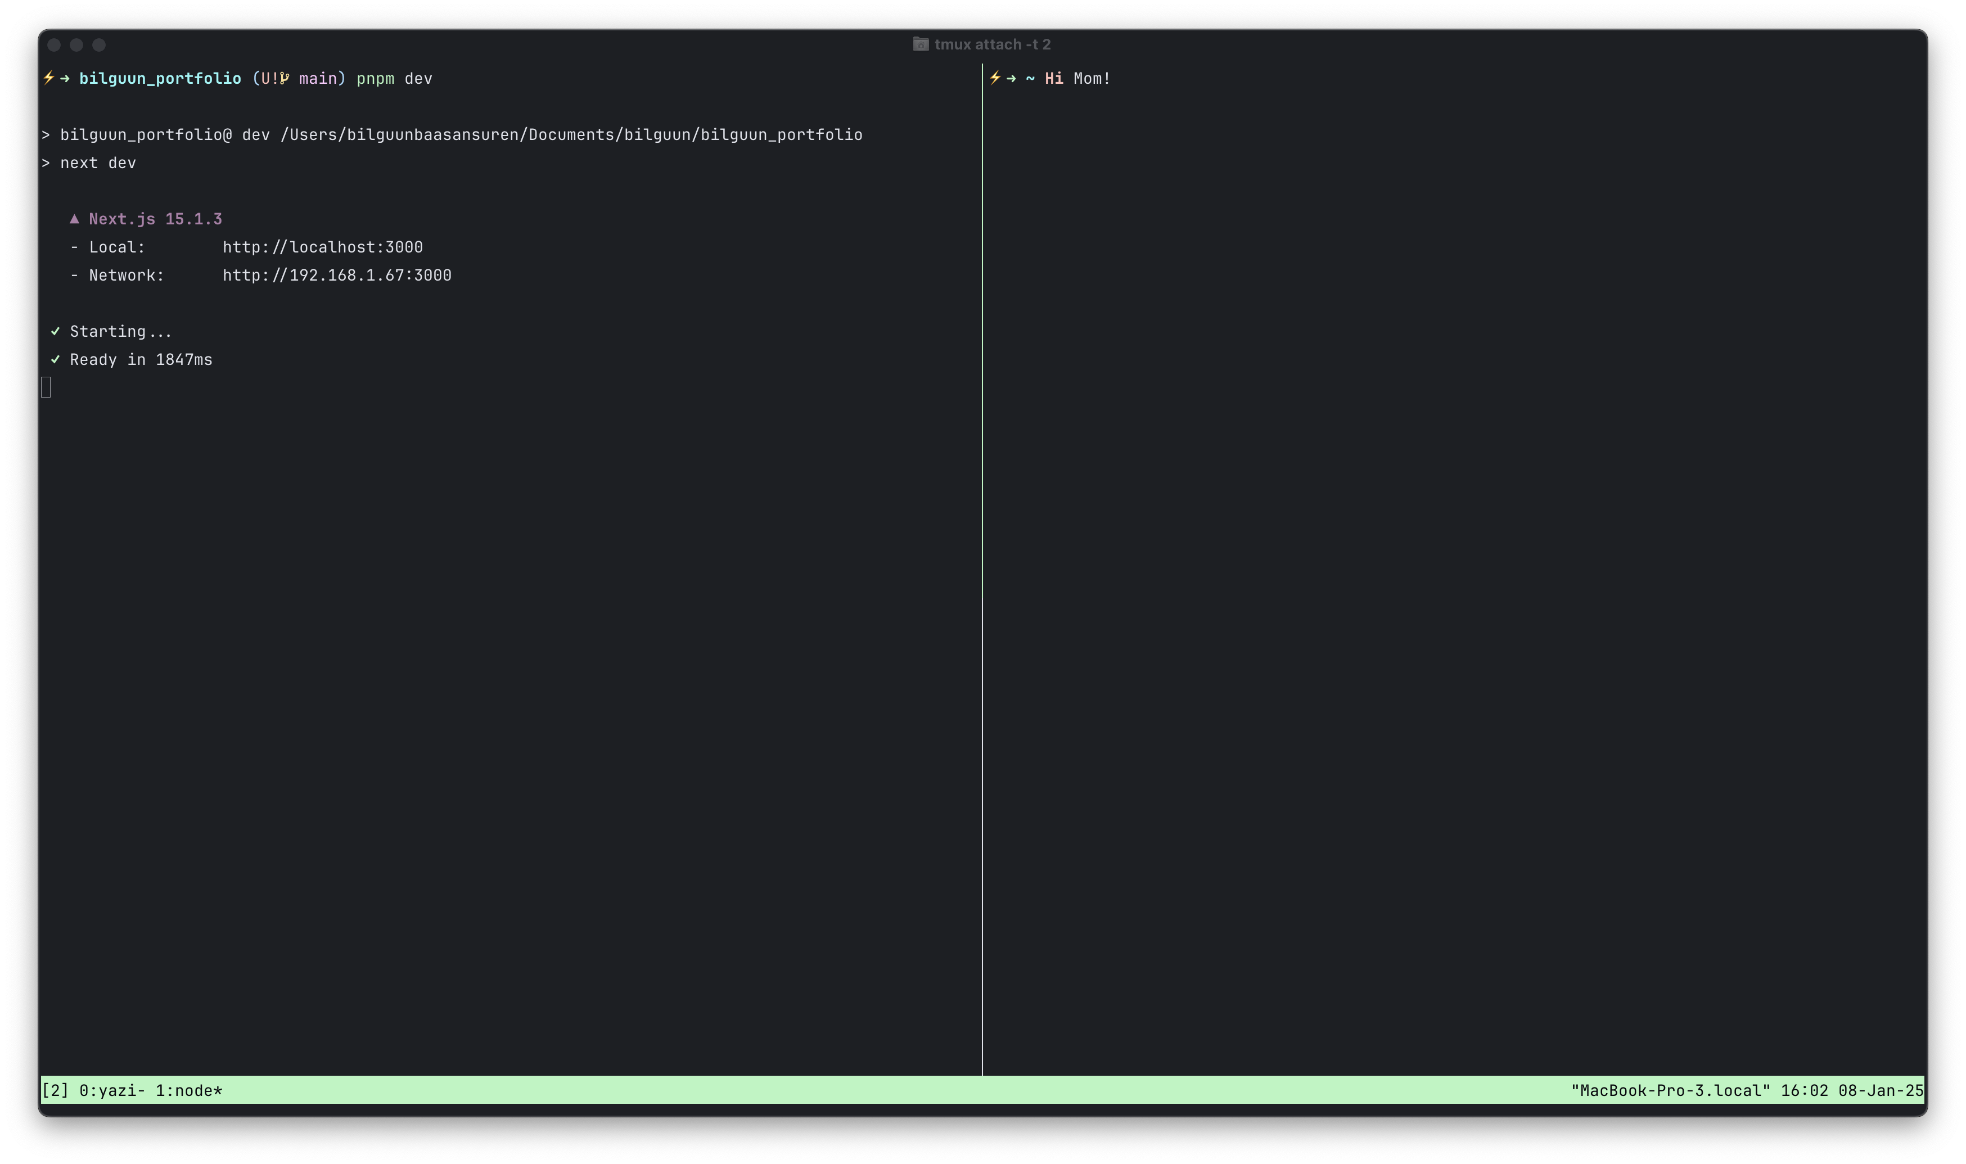Maximize the terminal window
The image size is (1966, 1164).
coord(99,45)
